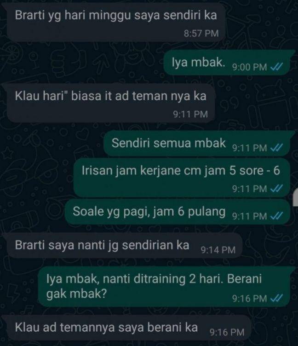Image resolution: width=298 pixels, height=346 pixels.
Task: Click timestamp on 'Klau hari" biasa' message
Action: tap(190, 114)
